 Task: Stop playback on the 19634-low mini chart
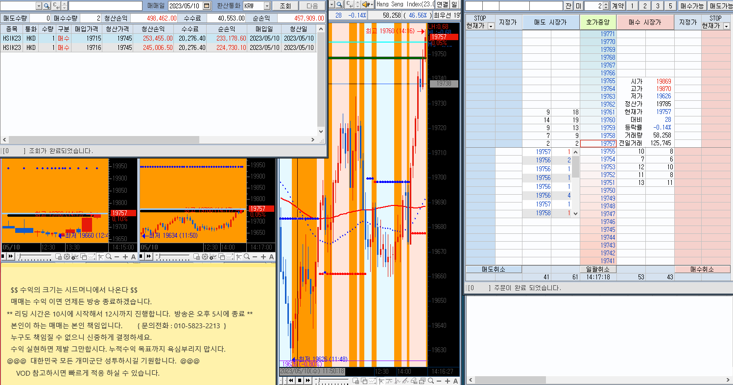click(141, 256)
